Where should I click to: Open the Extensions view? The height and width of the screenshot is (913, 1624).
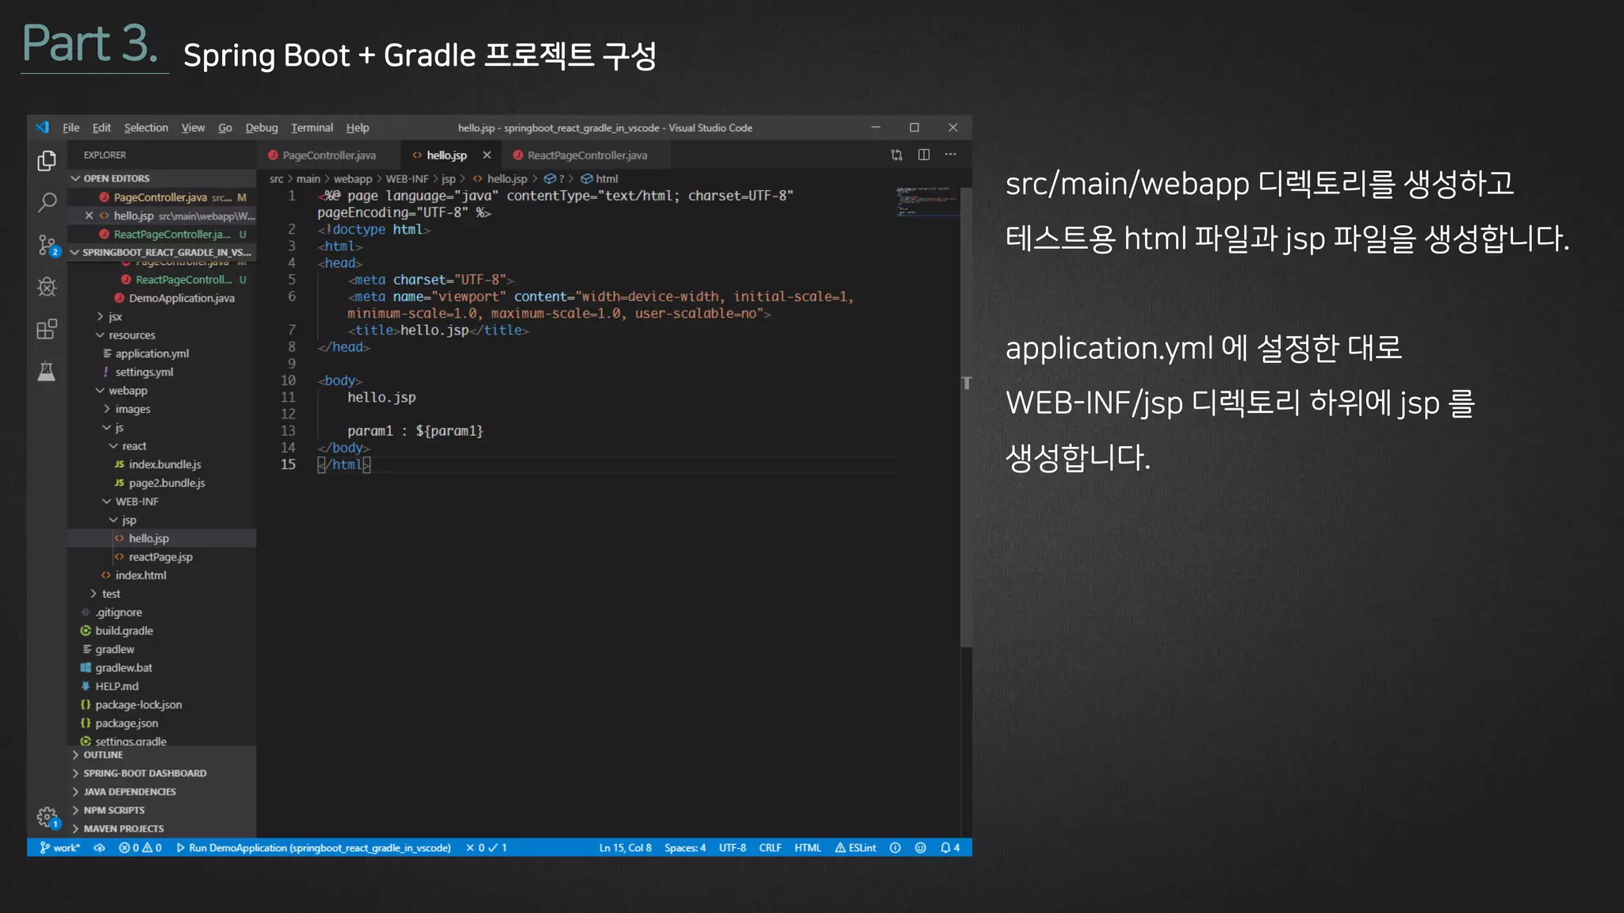click(x=47, y=329)
